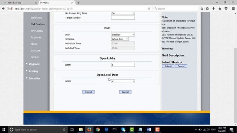Screen dimensions: 237x133
Task: Open the clock showing 8:34 PM
Action: 222,130
